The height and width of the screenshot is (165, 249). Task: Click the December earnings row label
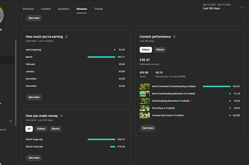(x=31, y=79)
